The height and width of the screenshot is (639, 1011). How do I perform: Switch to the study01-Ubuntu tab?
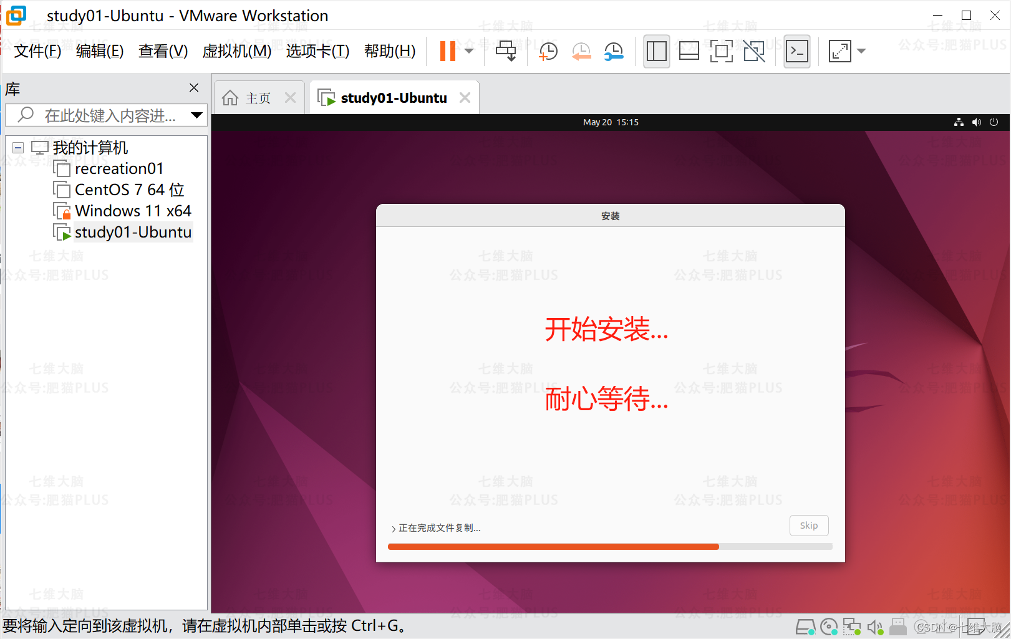point(394,98)
